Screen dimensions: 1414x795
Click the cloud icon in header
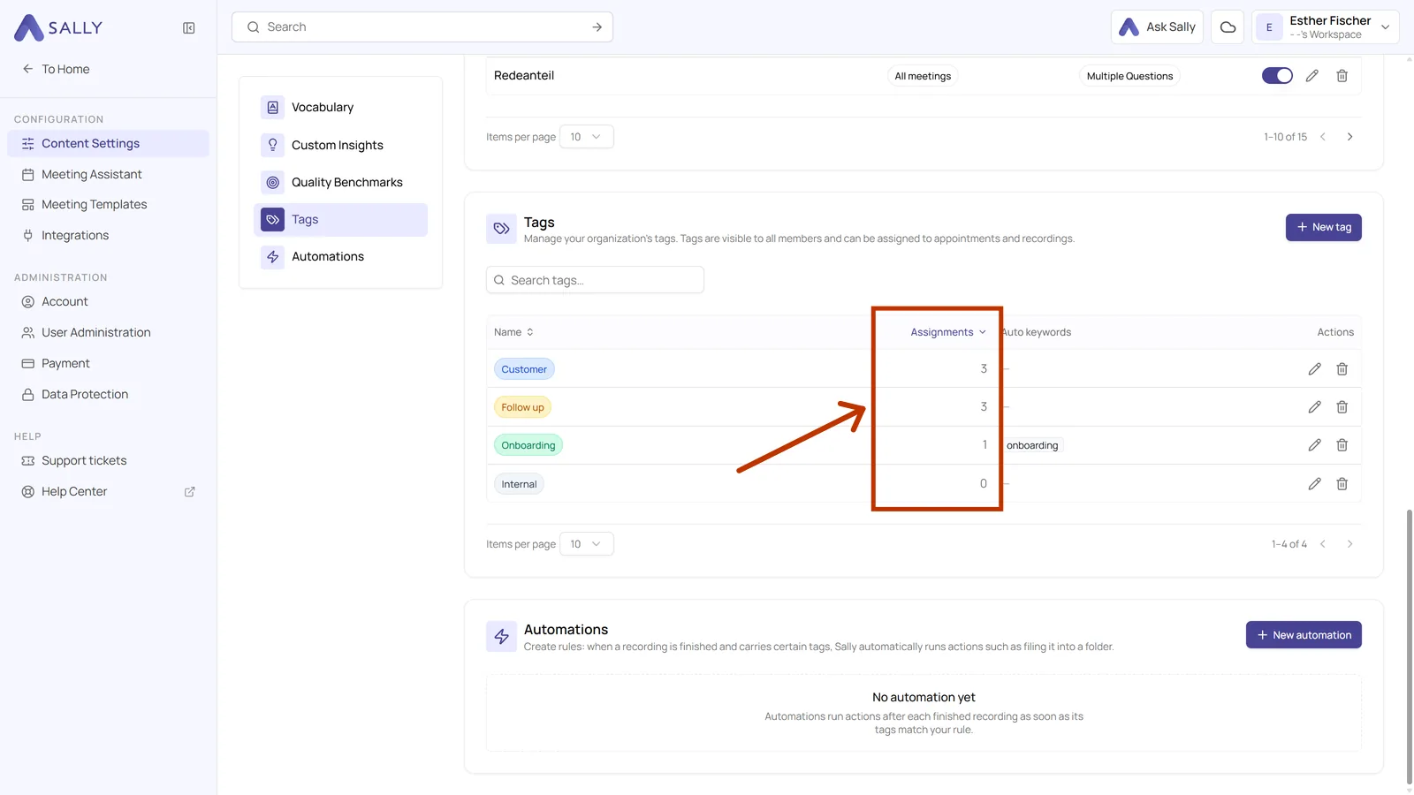[x=1228, y=27]
